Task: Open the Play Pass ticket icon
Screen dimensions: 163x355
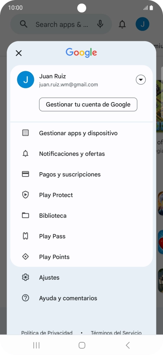Action: [26, 236]
